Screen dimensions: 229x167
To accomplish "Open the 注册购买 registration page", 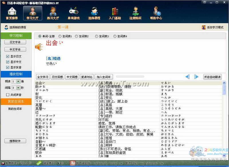I will pyautogui.click(x=135, y=13).
